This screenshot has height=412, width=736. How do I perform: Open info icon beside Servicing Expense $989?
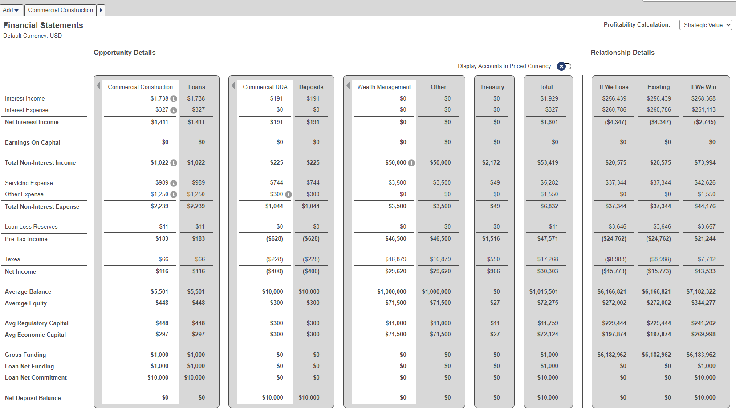click(174, 183)
